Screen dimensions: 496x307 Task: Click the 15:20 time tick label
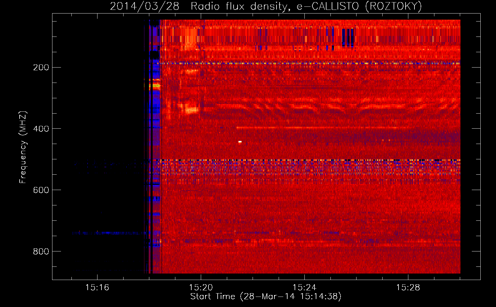201,288
